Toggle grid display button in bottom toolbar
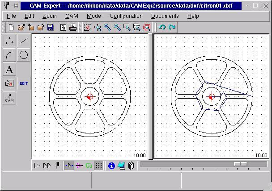The width and height of the screenshot is (272, 191). pos(99,166)
